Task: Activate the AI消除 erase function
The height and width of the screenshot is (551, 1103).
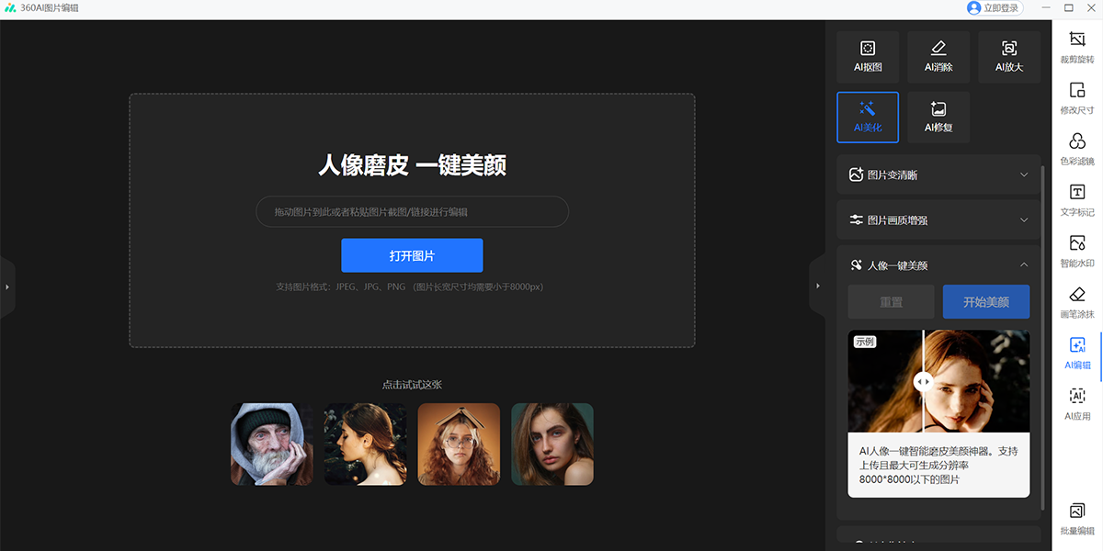Action: pyautogui.click(x=938, y=56)
